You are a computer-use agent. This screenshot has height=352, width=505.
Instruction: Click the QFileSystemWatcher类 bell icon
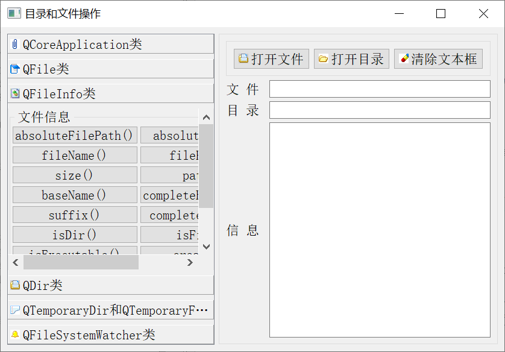[x=15, y=335]
